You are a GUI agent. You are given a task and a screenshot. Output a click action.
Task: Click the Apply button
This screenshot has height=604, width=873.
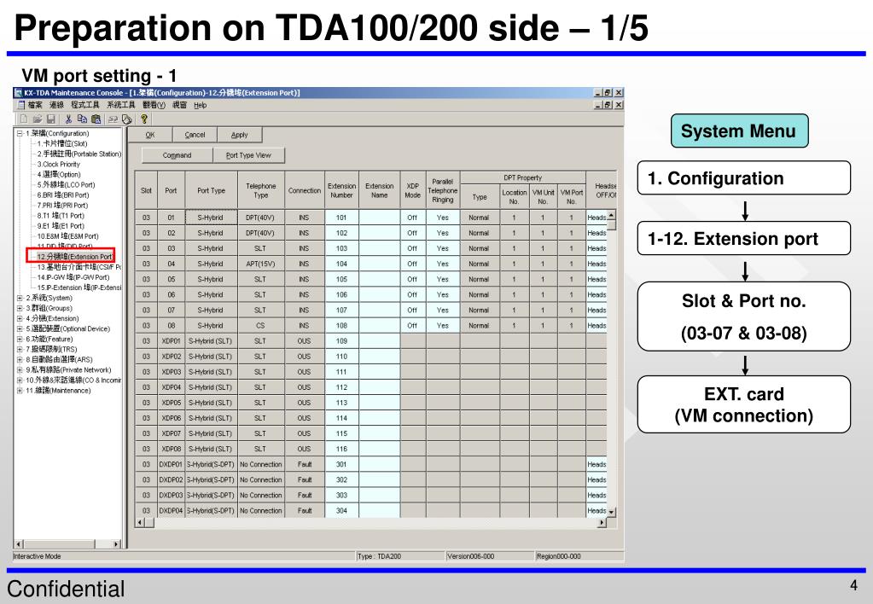click(240, 135)
